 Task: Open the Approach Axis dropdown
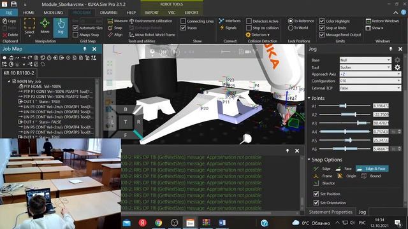pyautogui.click(x=370, y=74)
